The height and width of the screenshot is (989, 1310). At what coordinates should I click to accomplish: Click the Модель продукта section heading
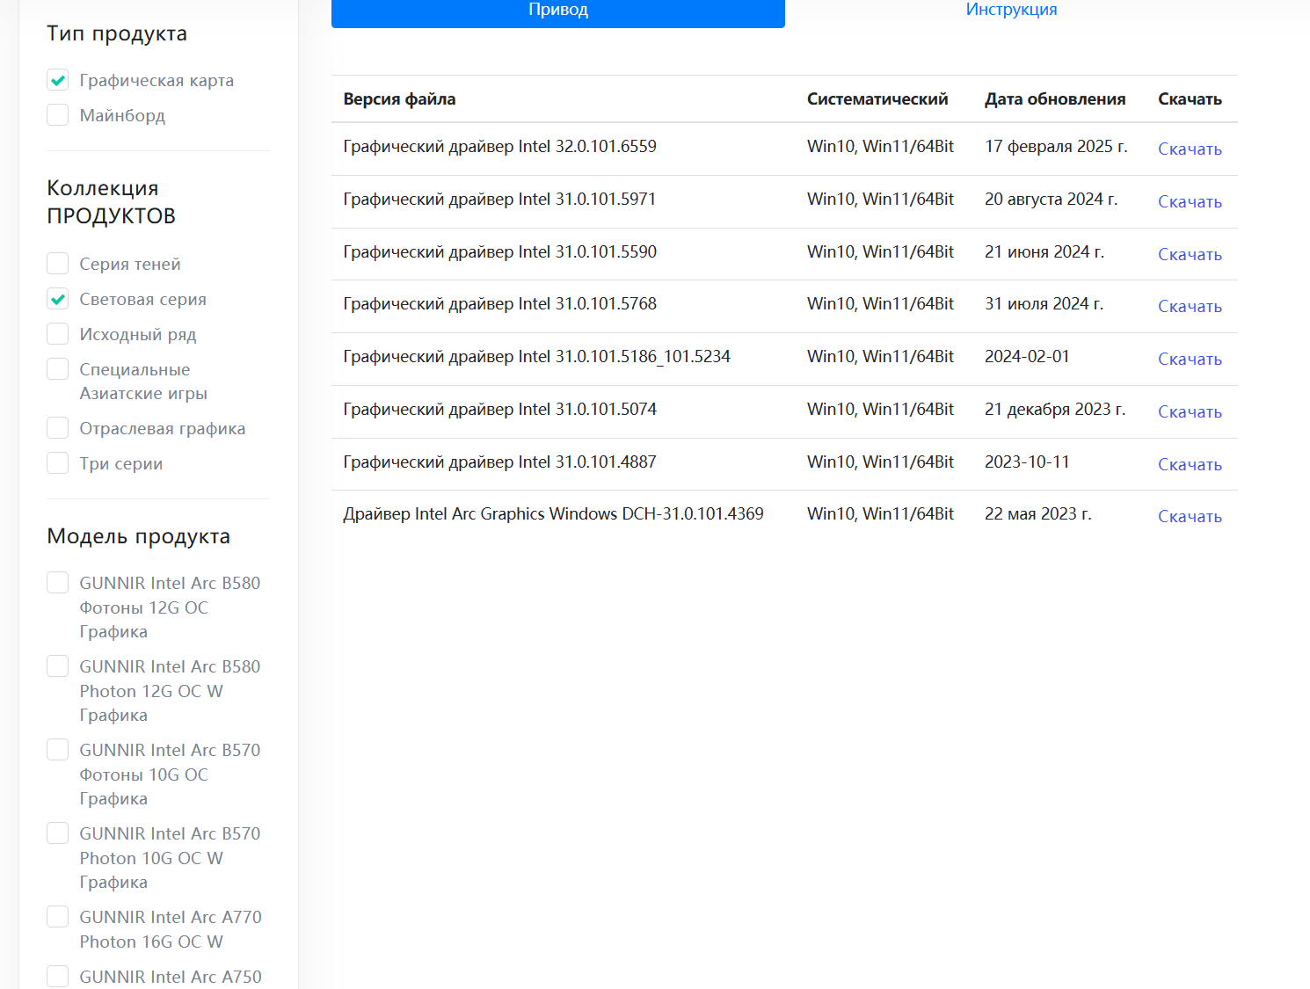(138, 536)
